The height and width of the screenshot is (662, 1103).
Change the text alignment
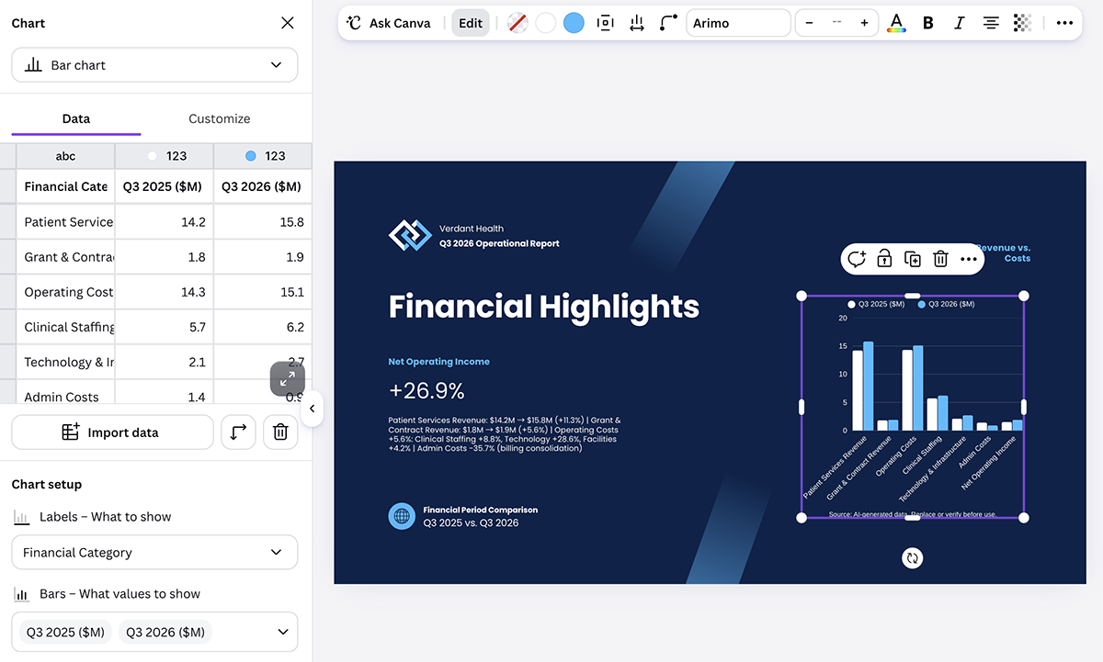[991, 23]
